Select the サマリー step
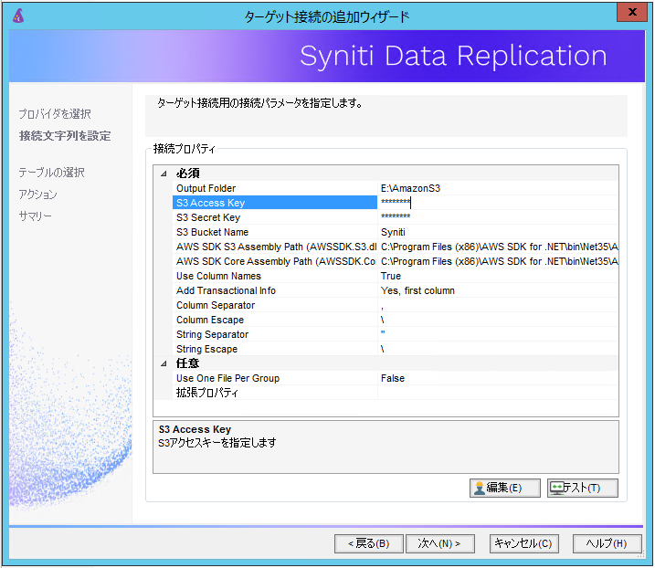This screenshot has width=655, height=568. tap(36, 216)
